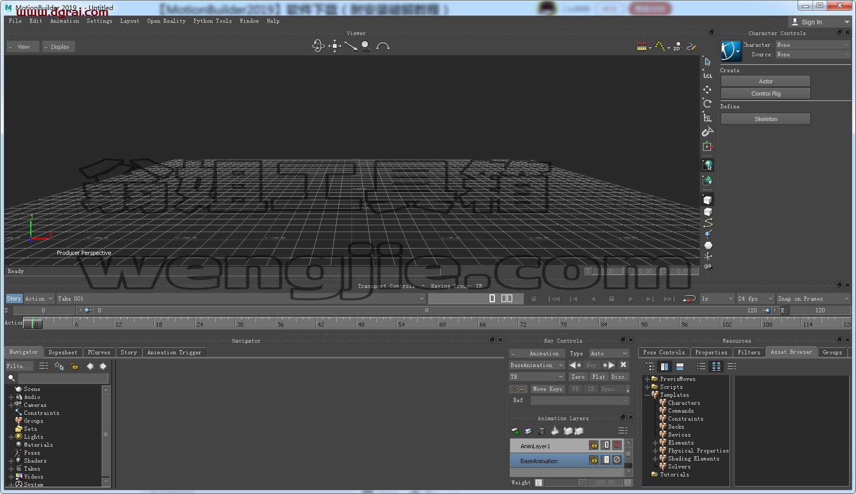856x494 pixels.
Task: Open the Character None dropdown
Action: 813,45
